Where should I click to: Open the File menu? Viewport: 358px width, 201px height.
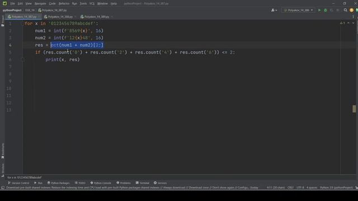pyautogui.click(x=12, y=4)
